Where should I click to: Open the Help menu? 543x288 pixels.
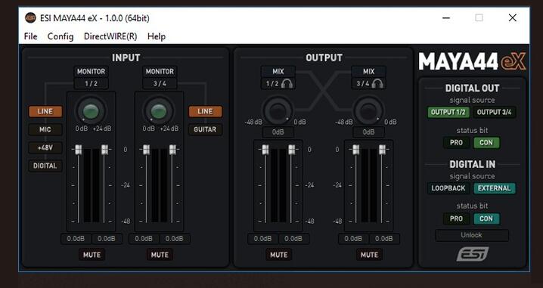click(x=157, y=36)
